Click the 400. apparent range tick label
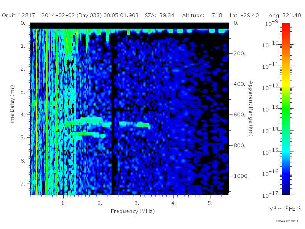305x229 pixels. coord(239,84)
